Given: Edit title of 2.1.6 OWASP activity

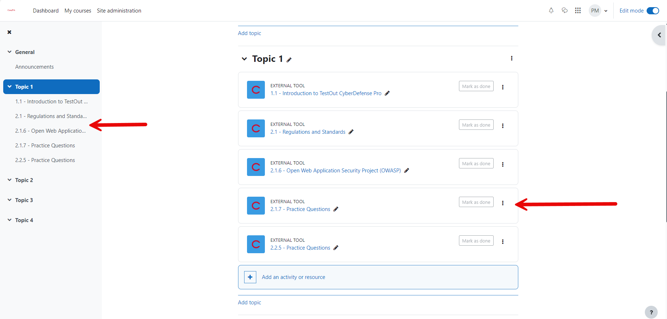Looking at the screenshot, I should [x=406, y=171].
